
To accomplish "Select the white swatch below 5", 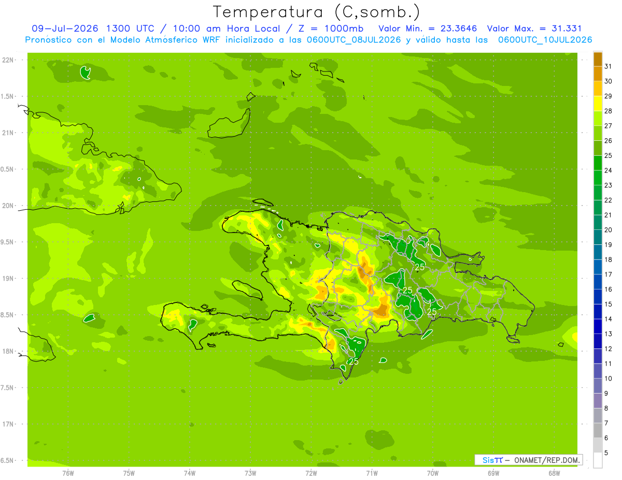I will click(x=598, y=460).
